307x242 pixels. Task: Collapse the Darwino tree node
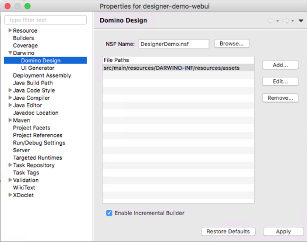click(10, 52)
